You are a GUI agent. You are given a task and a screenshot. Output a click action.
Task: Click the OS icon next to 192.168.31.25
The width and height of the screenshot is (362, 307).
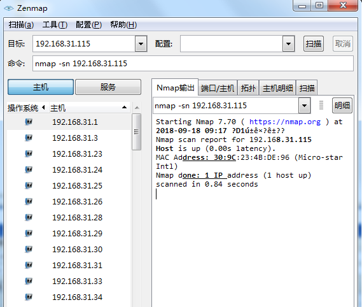click(29, 185)
